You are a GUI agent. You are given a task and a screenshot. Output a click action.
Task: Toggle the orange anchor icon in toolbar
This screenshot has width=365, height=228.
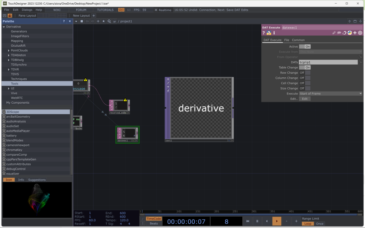coord(10,16)
